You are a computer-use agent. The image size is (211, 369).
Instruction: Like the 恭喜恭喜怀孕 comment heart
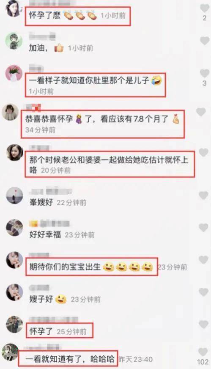pyautogui.click(x=201, y=112)
